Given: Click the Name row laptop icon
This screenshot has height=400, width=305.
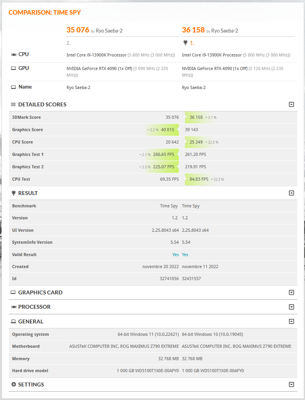Looking at the screenshot, I should click(14, 87).
